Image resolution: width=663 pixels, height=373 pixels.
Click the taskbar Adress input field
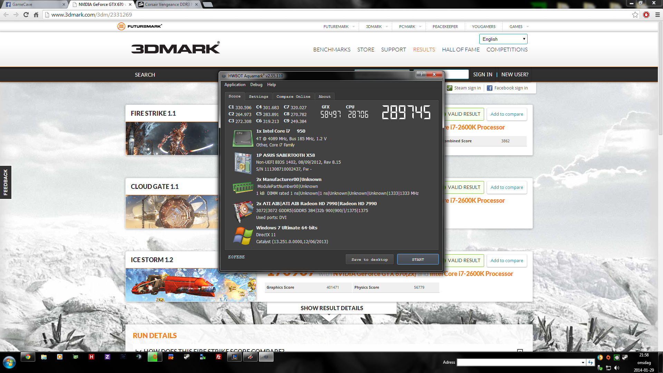518,362
